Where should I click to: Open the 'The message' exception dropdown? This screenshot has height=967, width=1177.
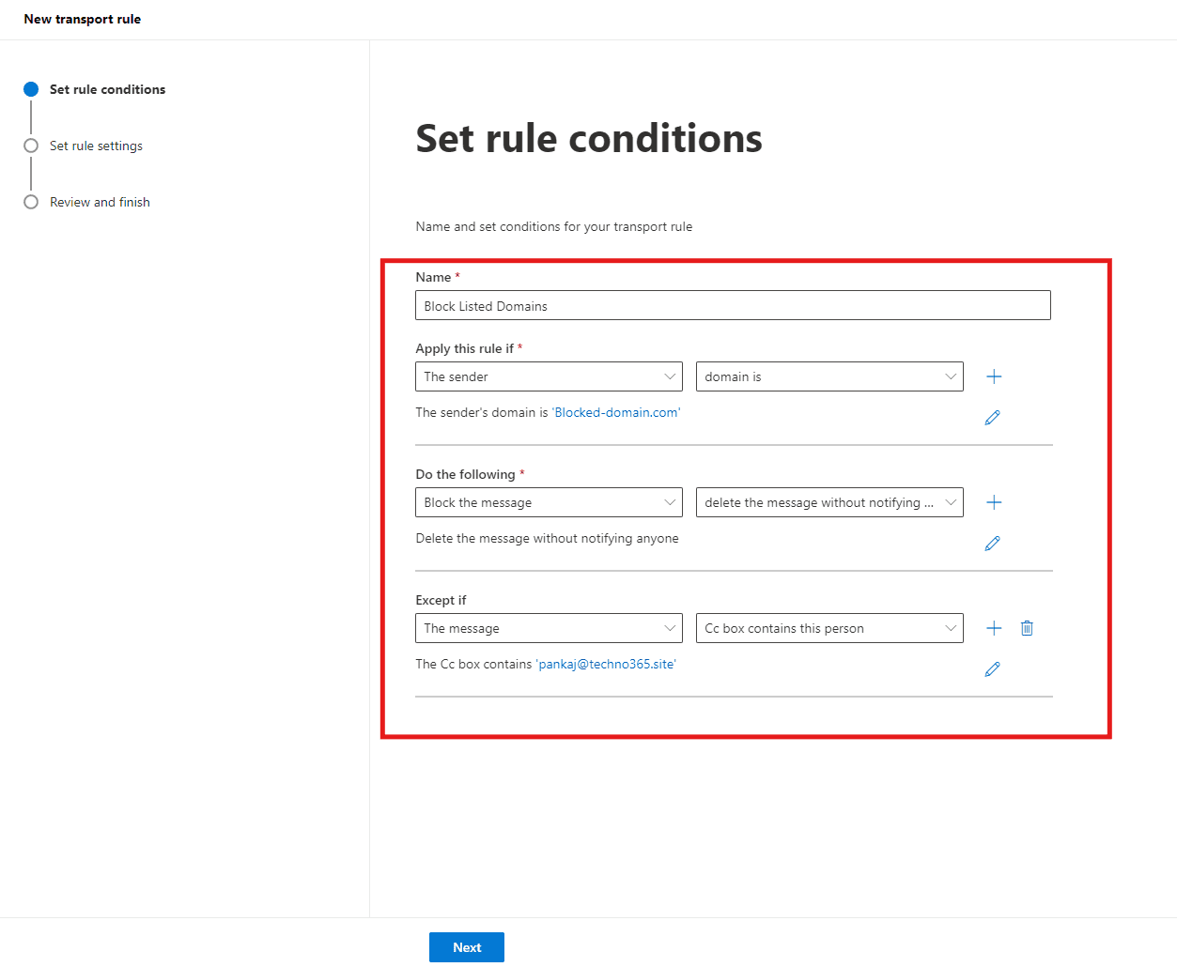point(549,628)
